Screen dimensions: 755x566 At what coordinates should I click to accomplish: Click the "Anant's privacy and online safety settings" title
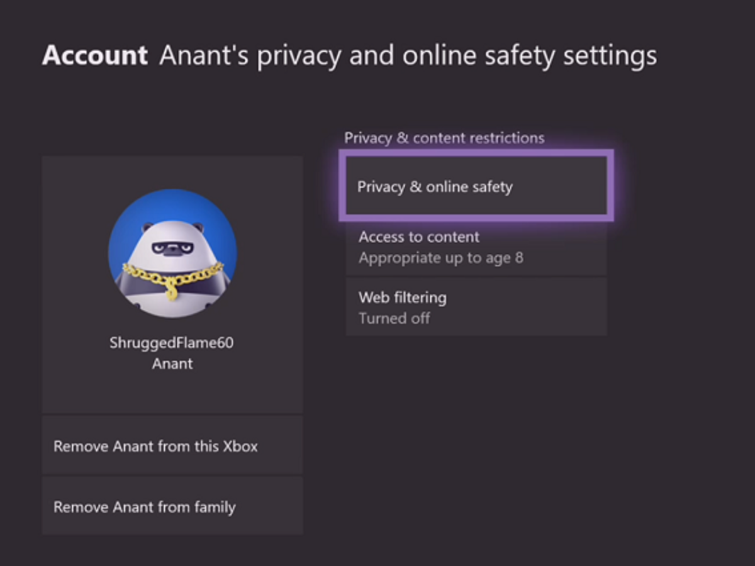coord(408,56)
